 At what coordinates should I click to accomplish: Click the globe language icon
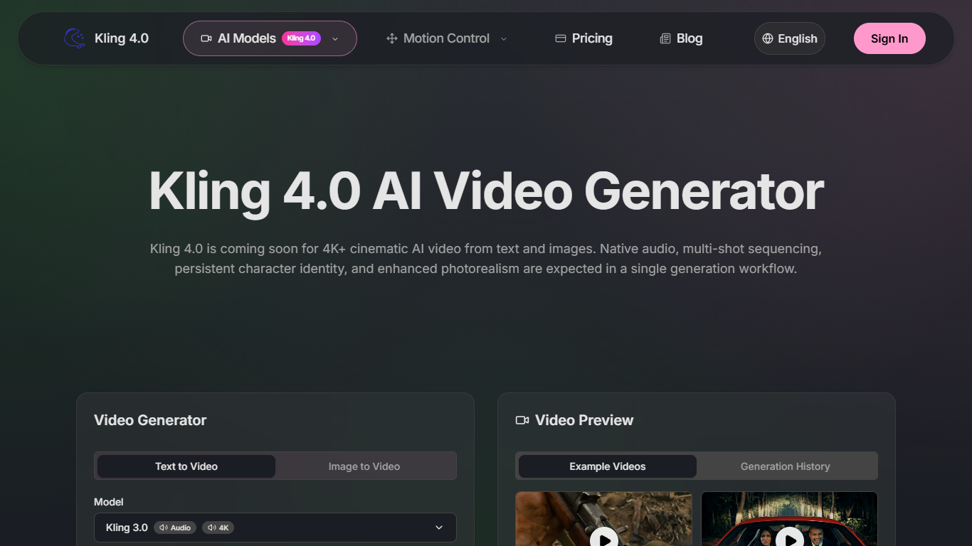click(768, 38)
